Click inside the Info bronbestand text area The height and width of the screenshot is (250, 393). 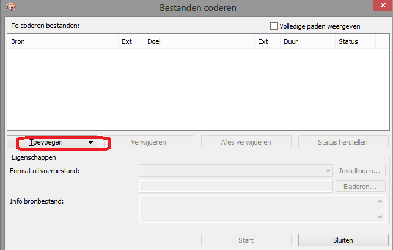(x=257, y=209)
